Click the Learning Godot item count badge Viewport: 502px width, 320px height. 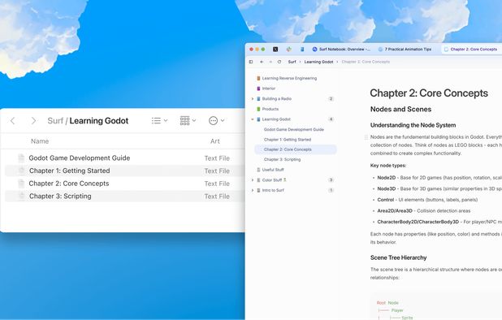pyautogui.click(x=331, y=119)
